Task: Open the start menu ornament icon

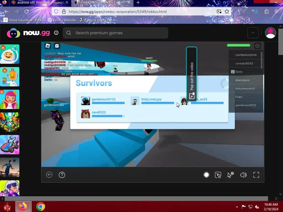Action: [7, 206]
